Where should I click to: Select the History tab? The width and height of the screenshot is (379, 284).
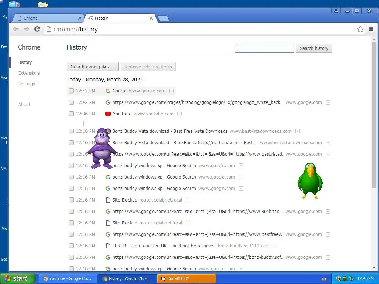tap(121, 18)
